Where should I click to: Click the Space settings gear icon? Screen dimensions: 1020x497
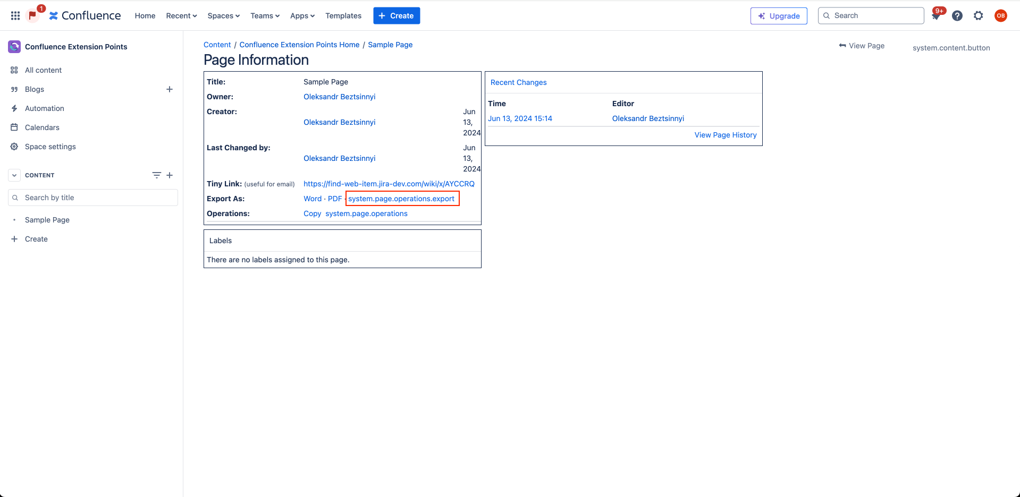(14, 147)
